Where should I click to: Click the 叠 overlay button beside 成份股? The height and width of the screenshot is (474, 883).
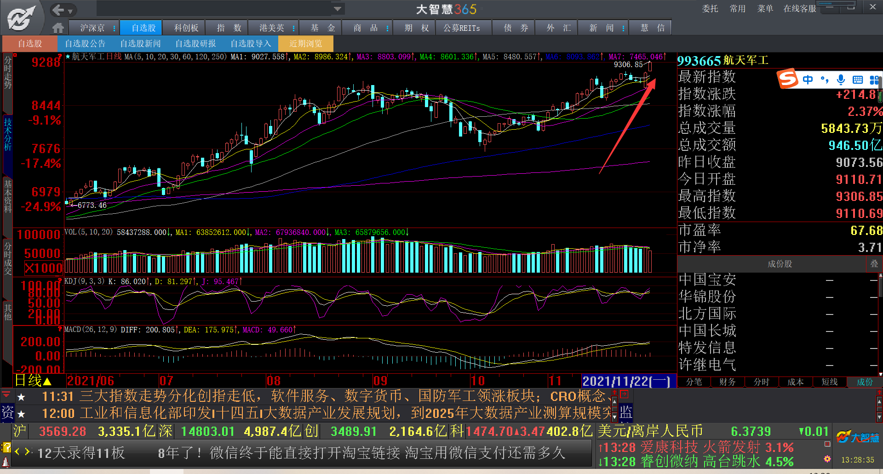click(x=874, y=264)
